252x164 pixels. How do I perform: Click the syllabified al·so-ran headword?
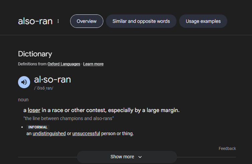pyautogui.click(x=52, y=80)
